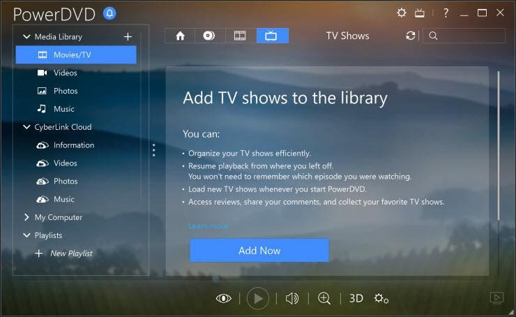This screenshot has height=317, width=516.
Task: Click the Media Library Music note icon
Action: (41, 109)
